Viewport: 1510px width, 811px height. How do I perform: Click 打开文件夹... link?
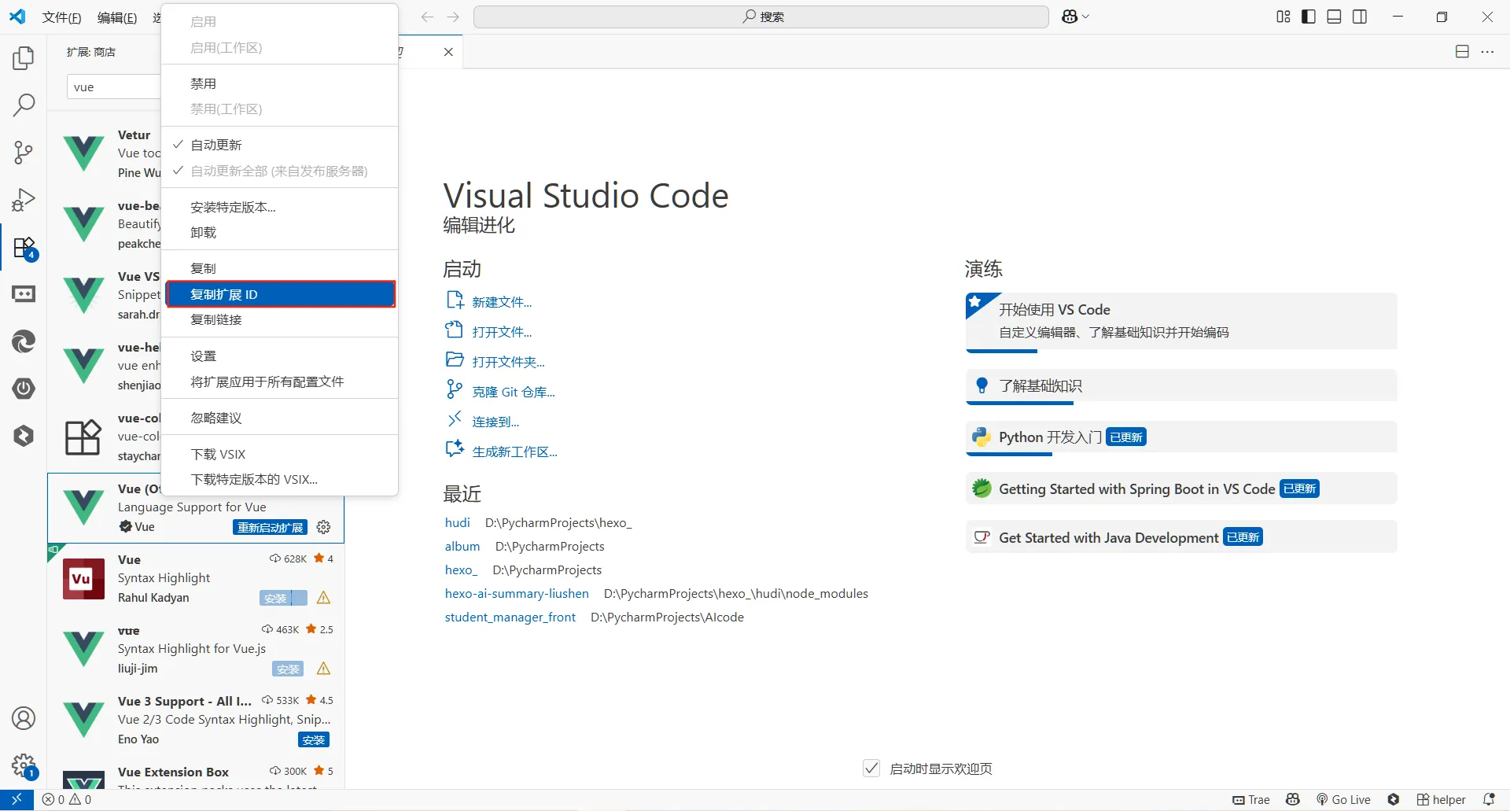[x=508, y=362]
